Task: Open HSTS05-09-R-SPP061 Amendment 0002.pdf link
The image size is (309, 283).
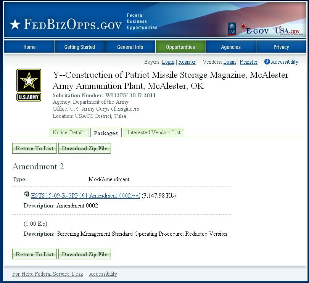Action: tap(85, 196)
